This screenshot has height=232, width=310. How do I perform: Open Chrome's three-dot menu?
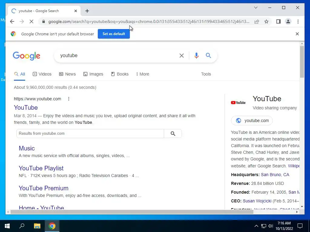[298, 21]
